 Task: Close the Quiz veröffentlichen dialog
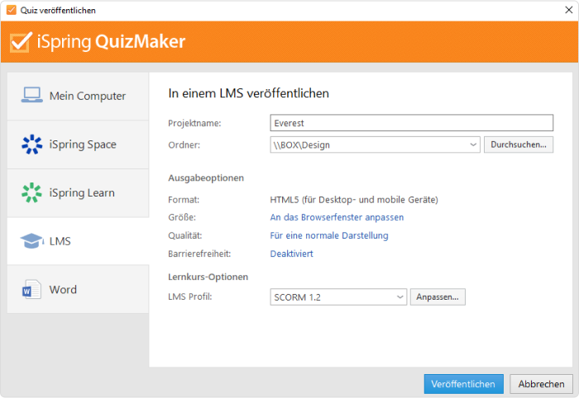tap(569, 10)
